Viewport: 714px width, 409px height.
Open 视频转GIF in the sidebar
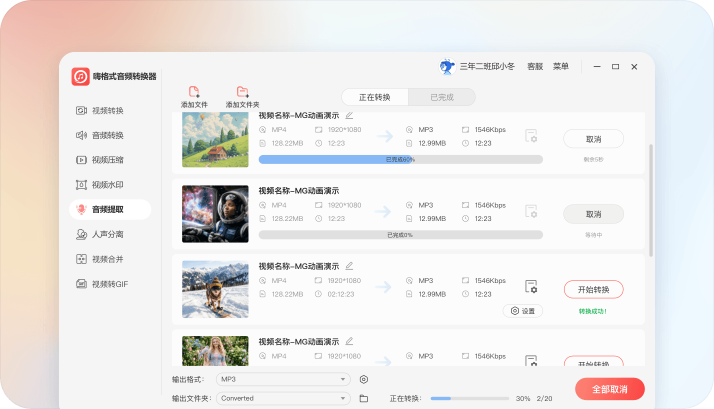point(102,284)
